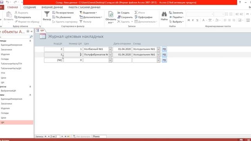251x141 pixels.
Task: Expand Склад dropdown in the new empty row
Action: click(x=158, y=60)
